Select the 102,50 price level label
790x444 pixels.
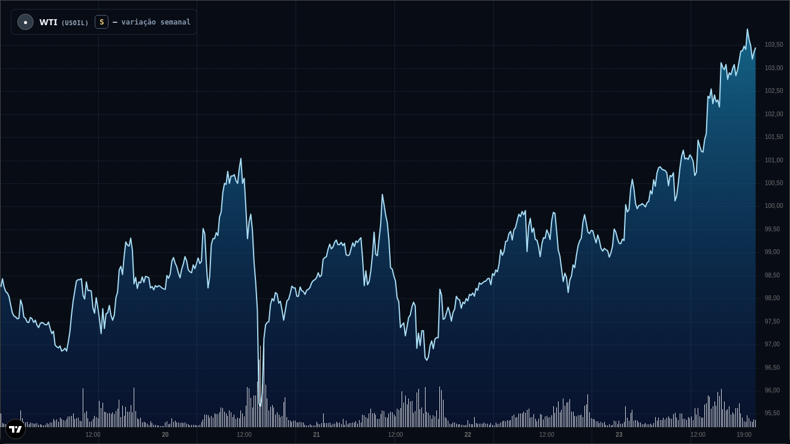(774, 91)
